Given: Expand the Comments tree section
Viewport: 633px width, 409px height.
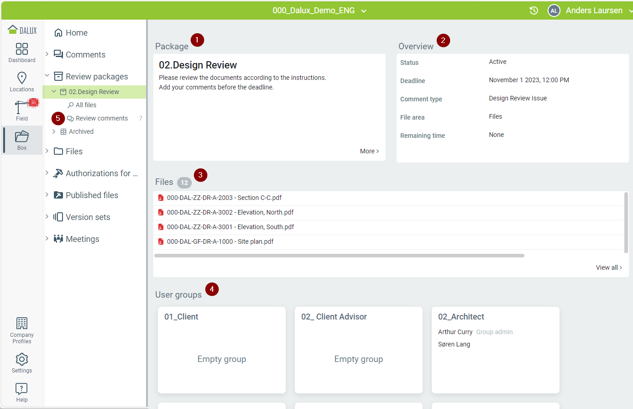Looking at the screenshot, I should pos(47,54).
